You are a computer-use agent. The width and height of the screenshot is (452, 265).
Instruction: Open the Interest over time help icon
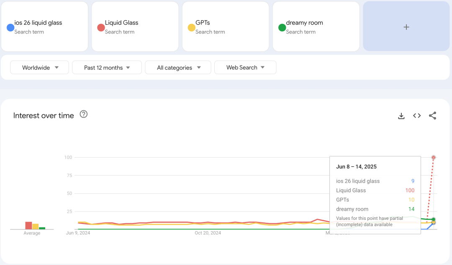(x=84, y=115)
